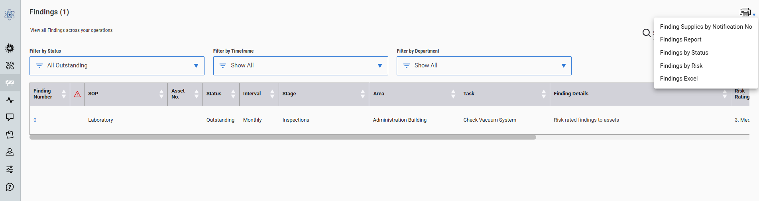Viewport: 759px width, 201px height.
Task: Open the gear cog sidebar icon
Action: click(10, 48)
